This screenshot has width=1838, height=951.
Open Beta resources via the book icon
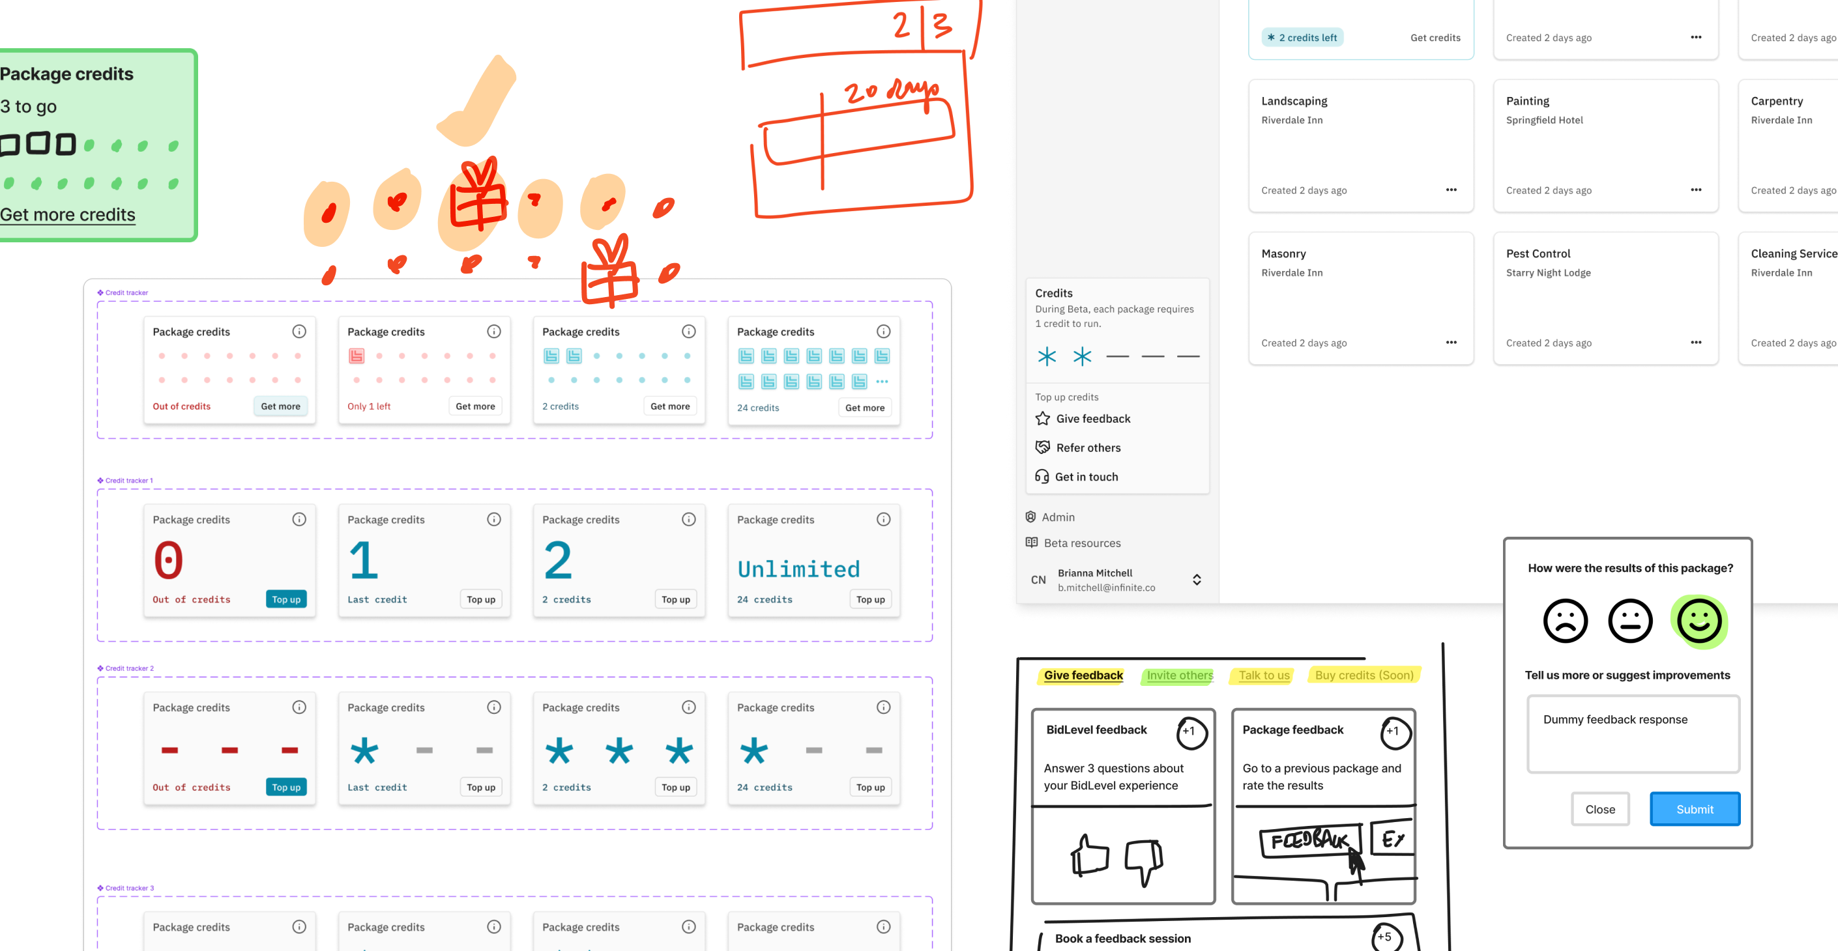(x=1031, y=543)
